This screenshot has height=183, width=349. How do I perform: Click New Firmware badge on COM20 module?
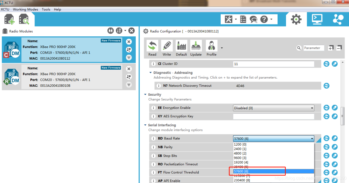click(x=111, y=68)
